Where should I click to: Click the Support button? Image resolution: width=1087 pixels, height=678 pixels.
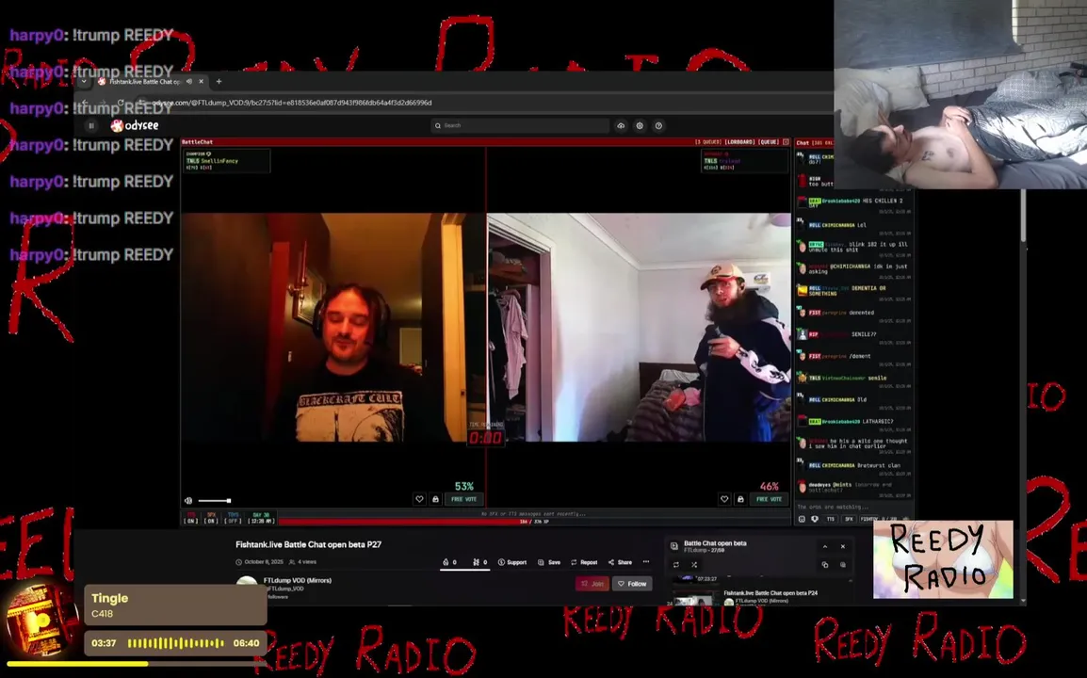[x=512, y=562]
